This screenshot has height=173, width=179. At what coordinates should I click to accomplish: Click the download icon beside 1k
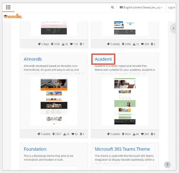[134, 44]
